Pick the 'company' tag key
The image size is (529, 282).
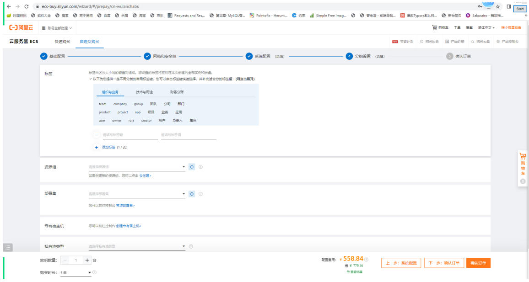pyautogui.click(x=120, y=104)
